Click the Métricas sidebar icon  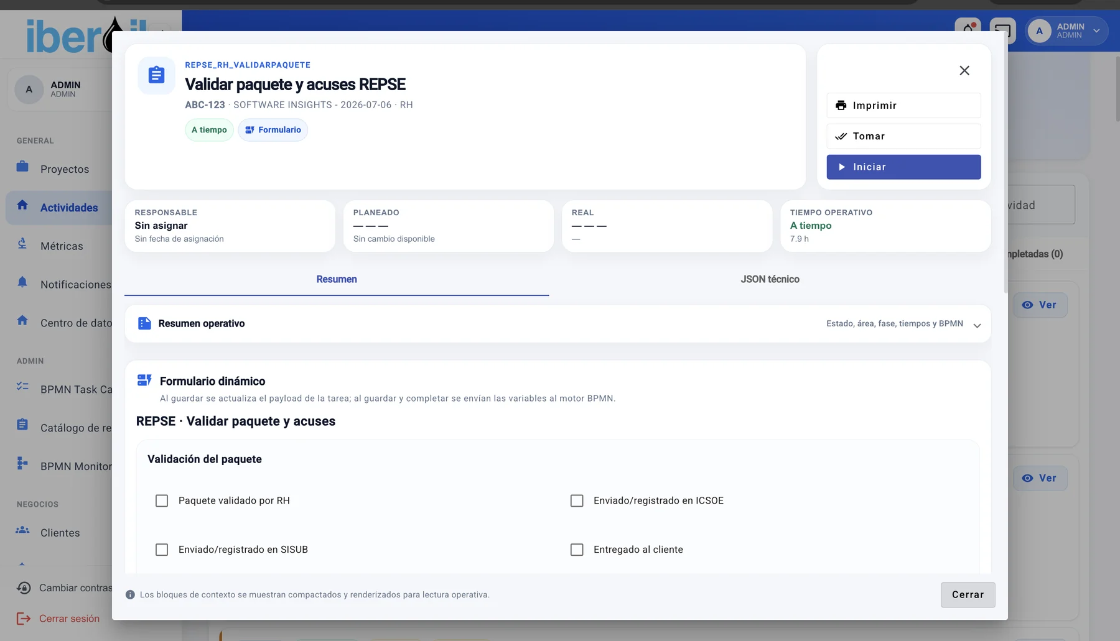tap(22, 244)
